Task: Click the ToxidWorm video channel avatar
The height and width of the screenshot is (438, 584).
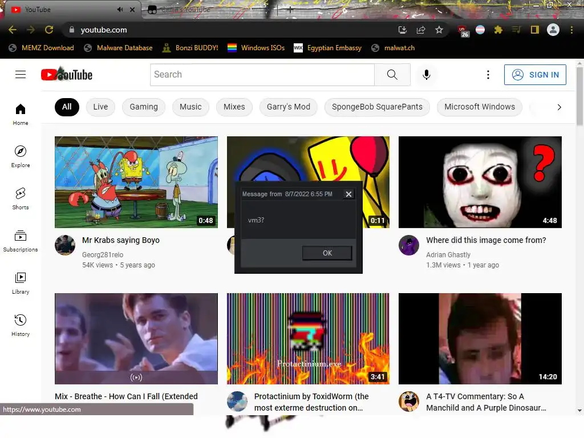Action: 237,401
